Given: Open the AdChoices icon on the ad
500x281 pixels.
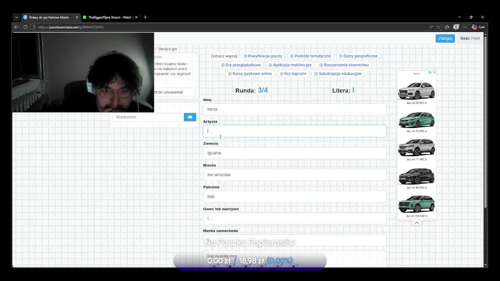Looking at the screenshot, I should pos(430,72).
